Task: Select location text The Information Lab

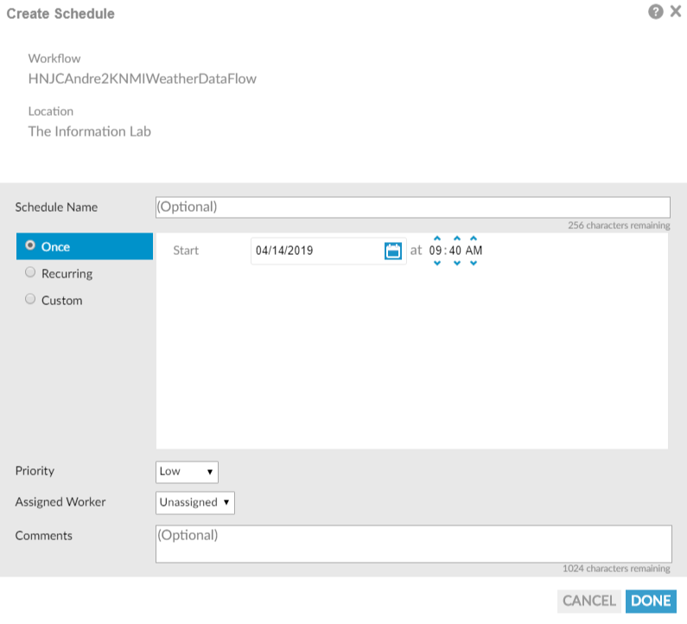Action: (x=90, y=131)
